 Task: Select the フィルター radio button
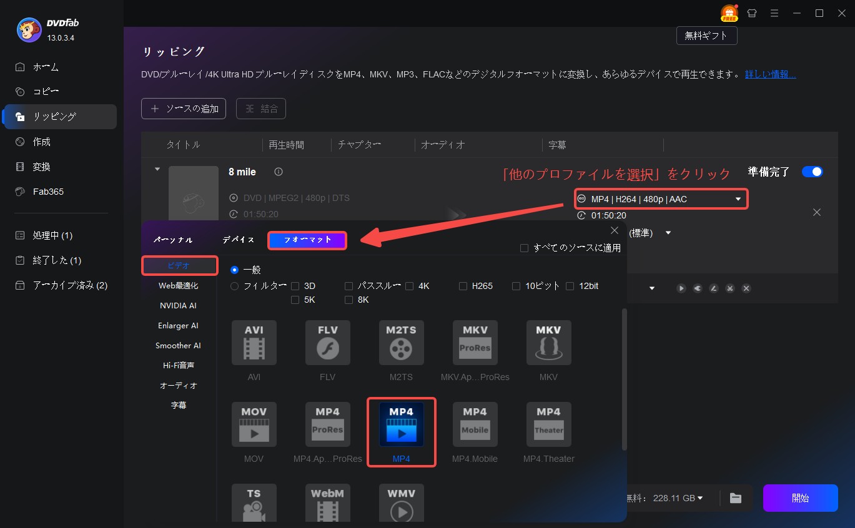(x=235, y=286)
